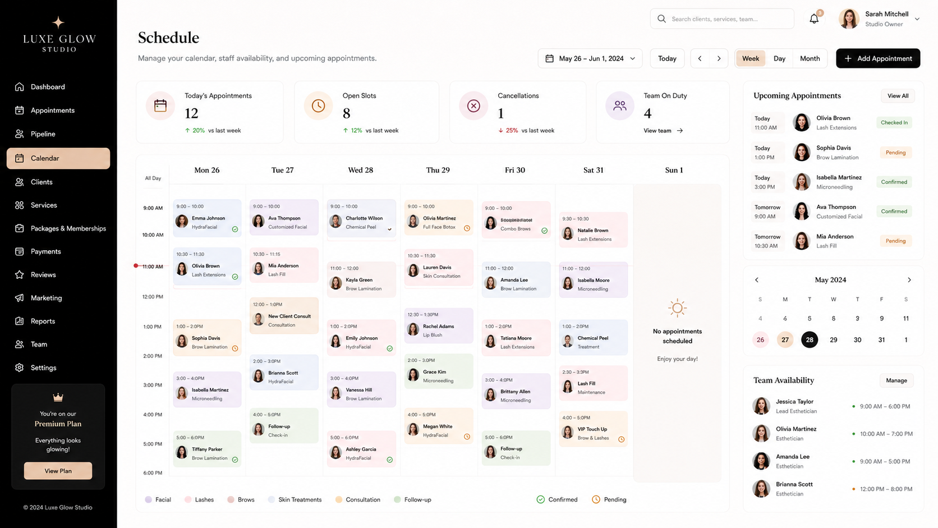Click the Lashes legend color dot
Screen dimensions: 938x528
click(x=188, y=499)
